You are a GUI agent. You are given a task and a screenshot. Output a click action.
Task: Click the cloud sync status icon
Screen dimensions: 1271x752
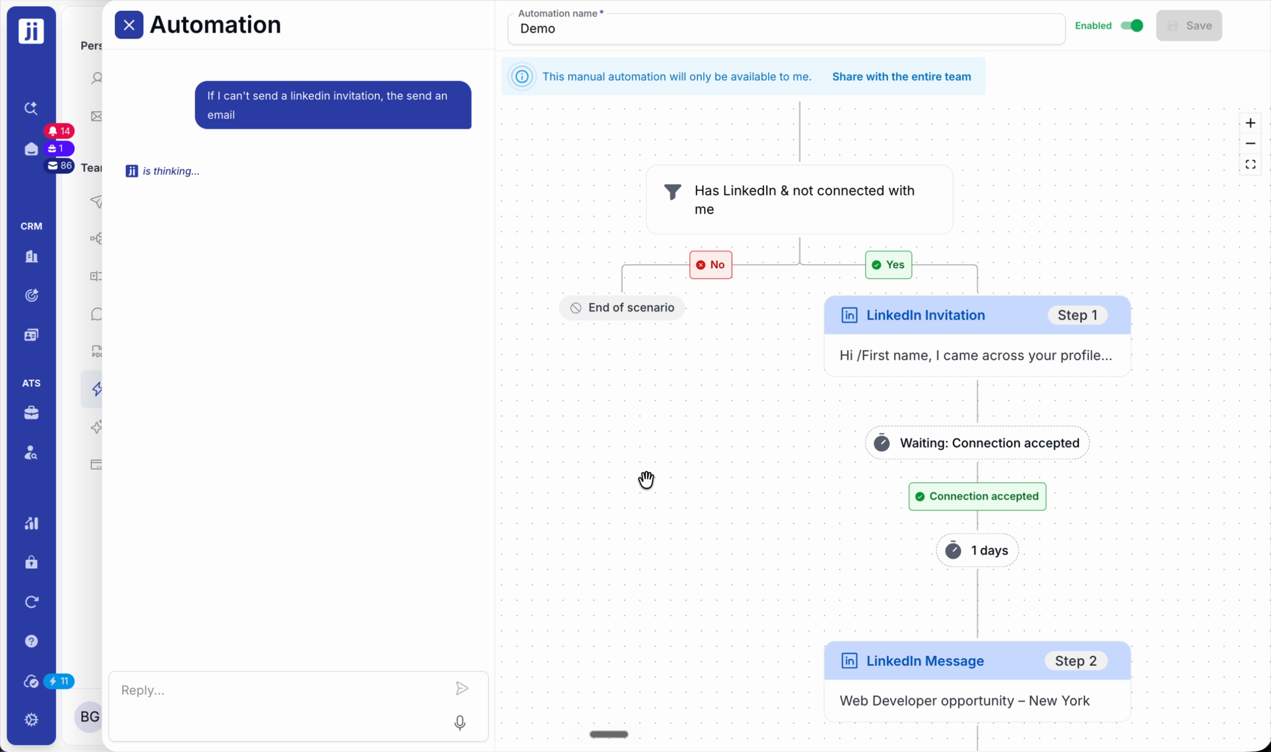(x=31, y=682)
